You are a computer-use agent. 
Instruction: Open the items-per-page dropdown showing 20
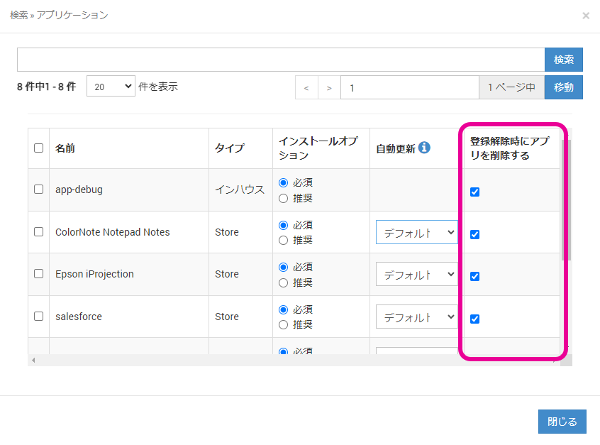coord(110,87)
